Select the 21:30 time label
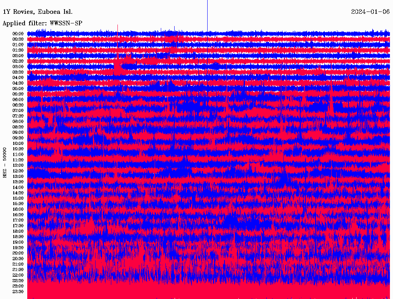This screenshot has height=299, width=393. [18, 270]
